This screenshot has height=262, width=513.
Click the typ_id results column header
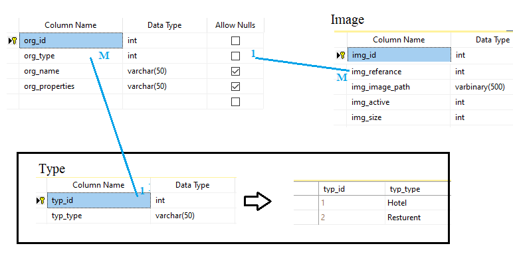click(352, 189)
